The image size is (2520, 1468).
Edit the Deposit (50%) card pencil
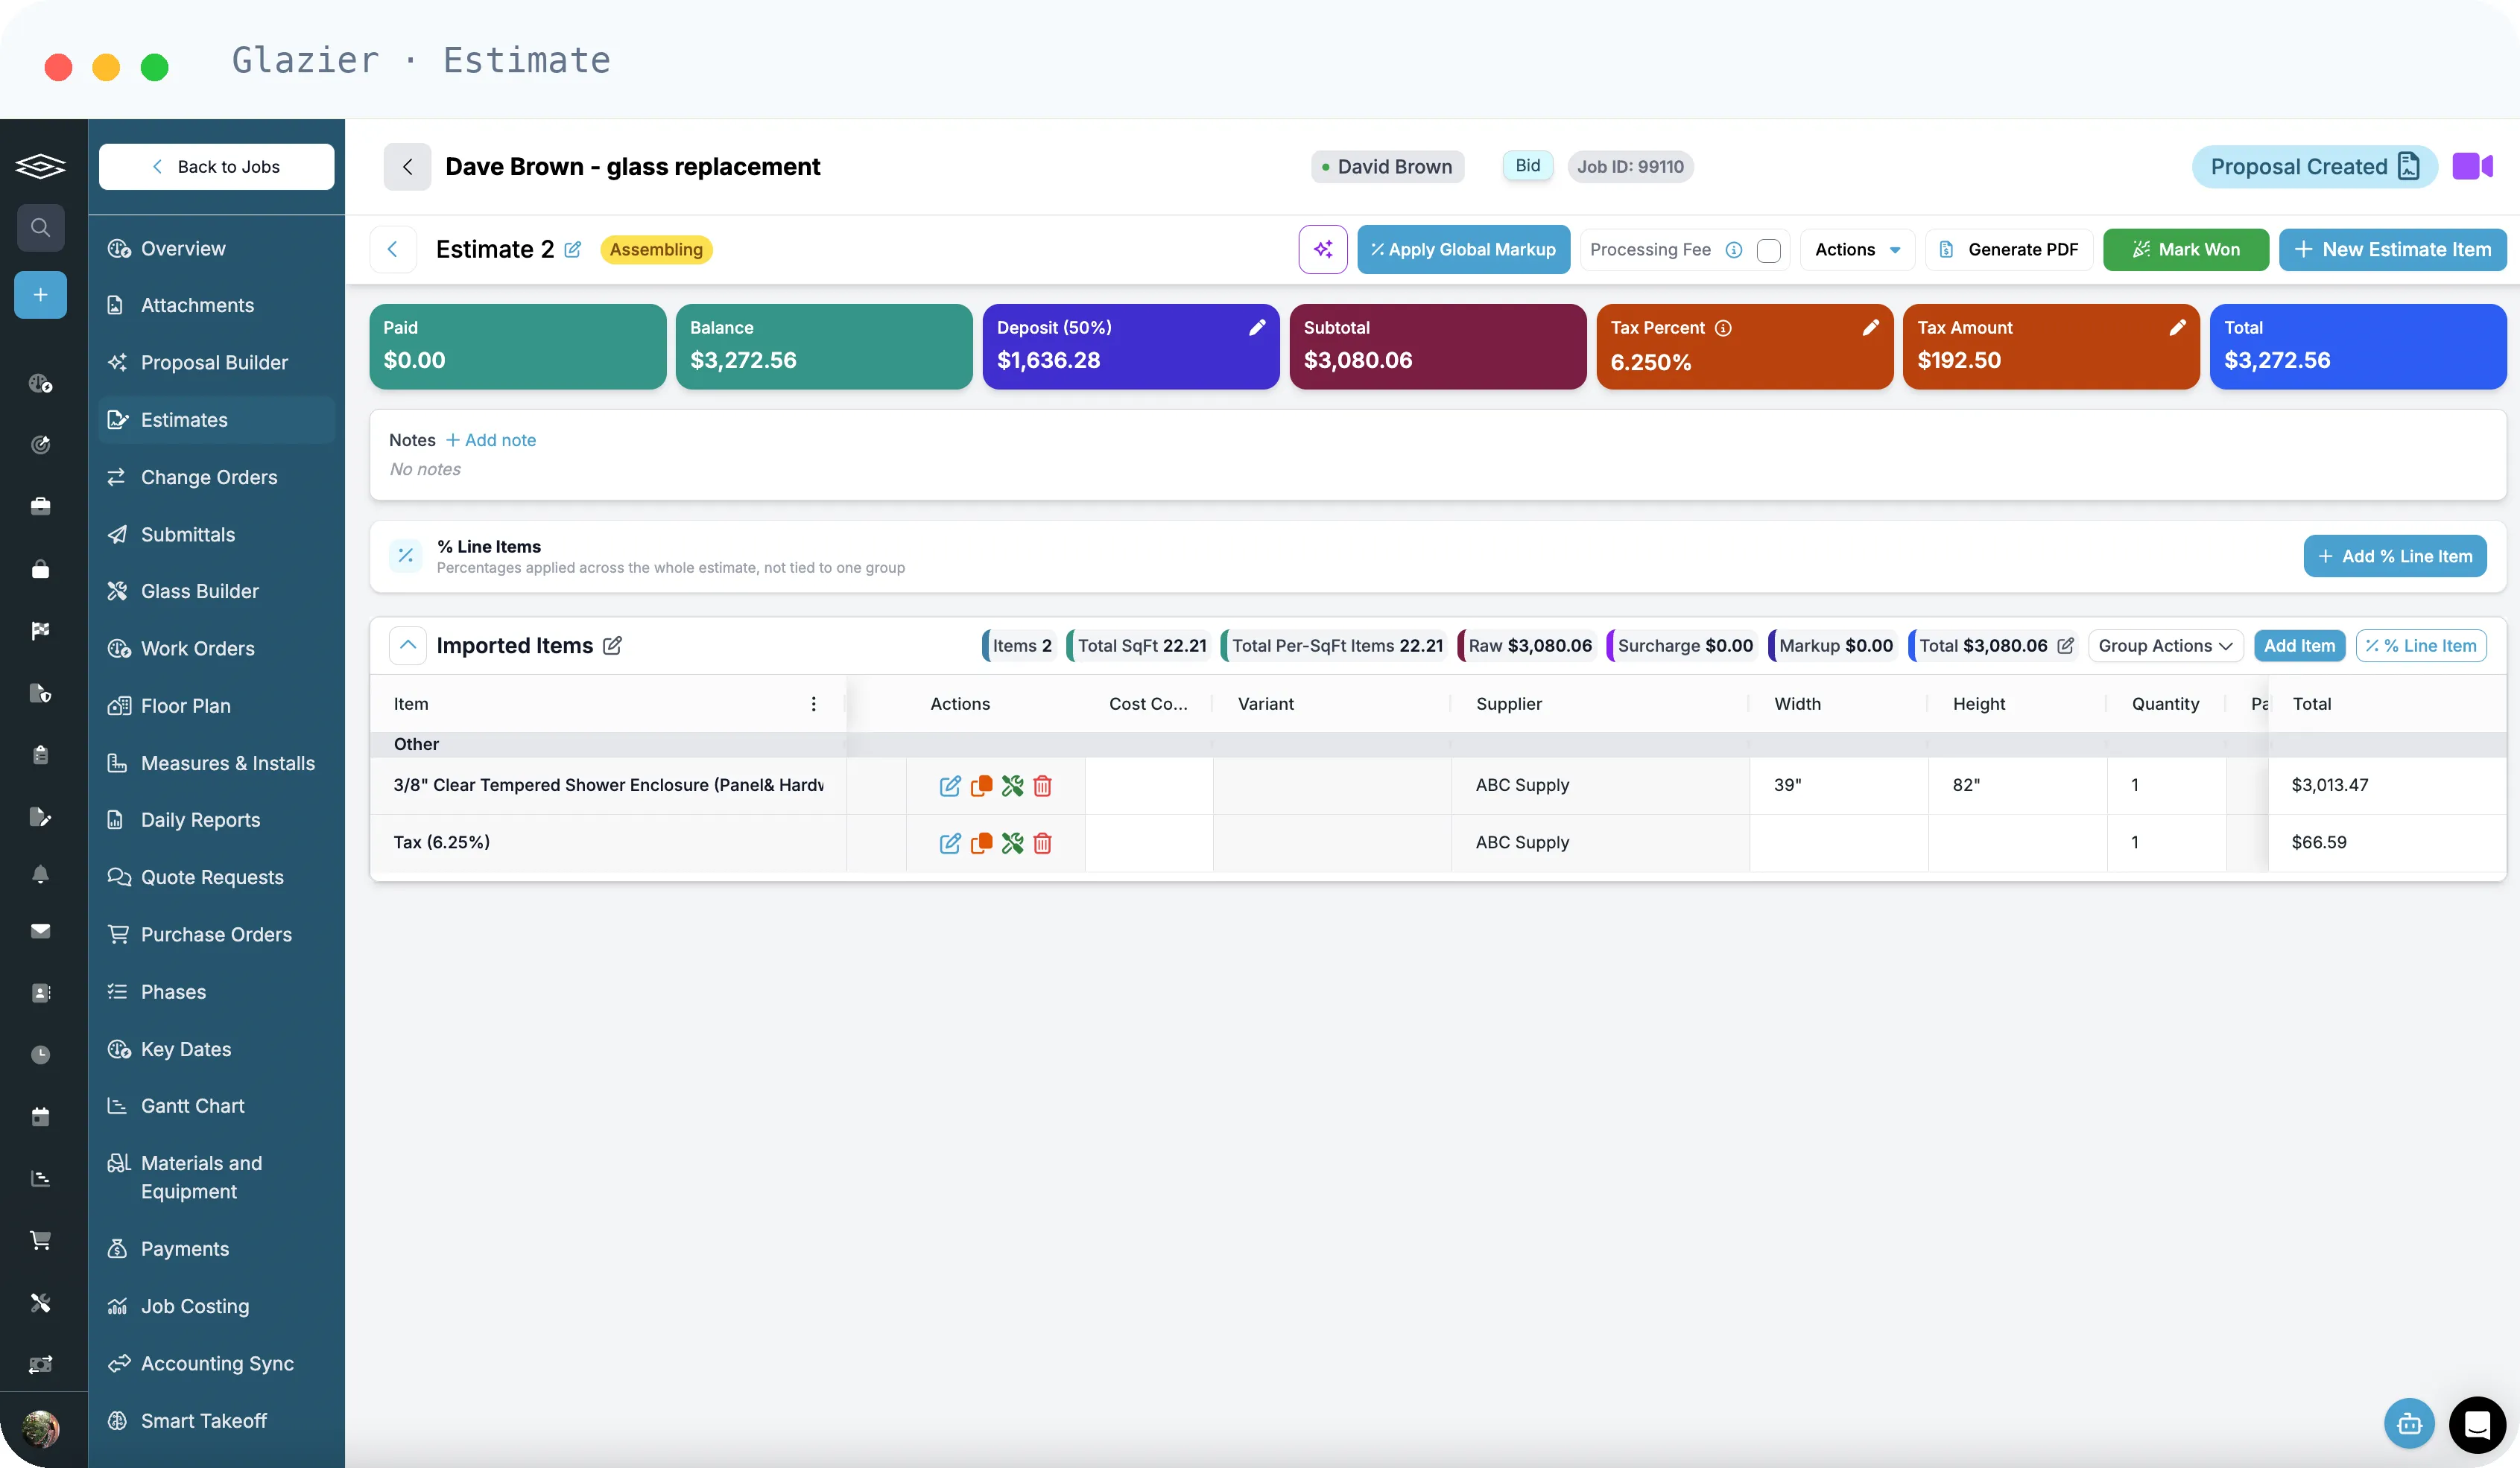(x=1257, y=328)
